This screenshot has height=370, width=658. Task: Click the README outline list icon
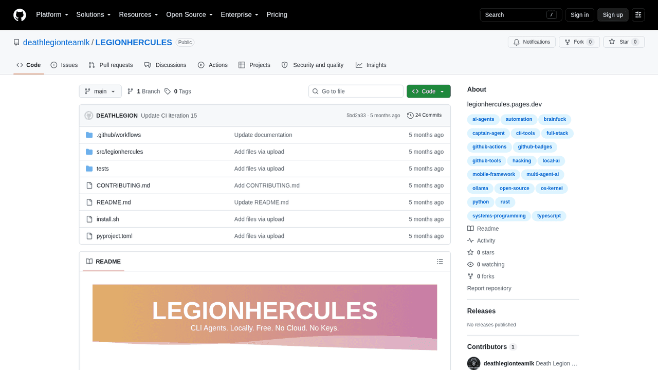[440, 262]
